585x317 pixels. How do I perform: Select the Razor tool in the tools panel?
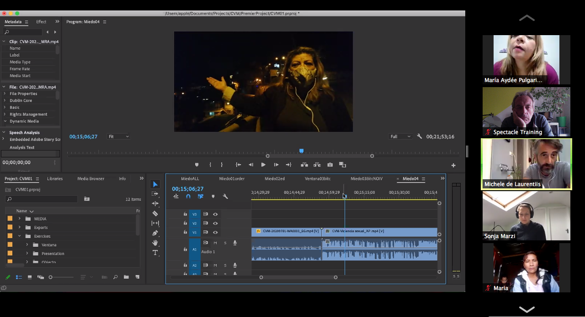pyautogui.click(x=155, y=213)
